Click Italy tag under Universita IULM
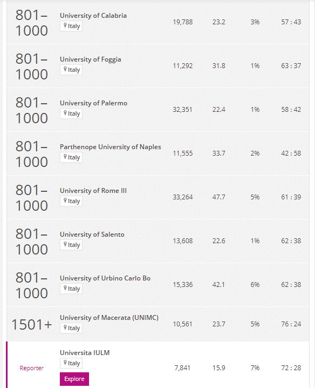315x388 pixels. [x=71, y=363]
